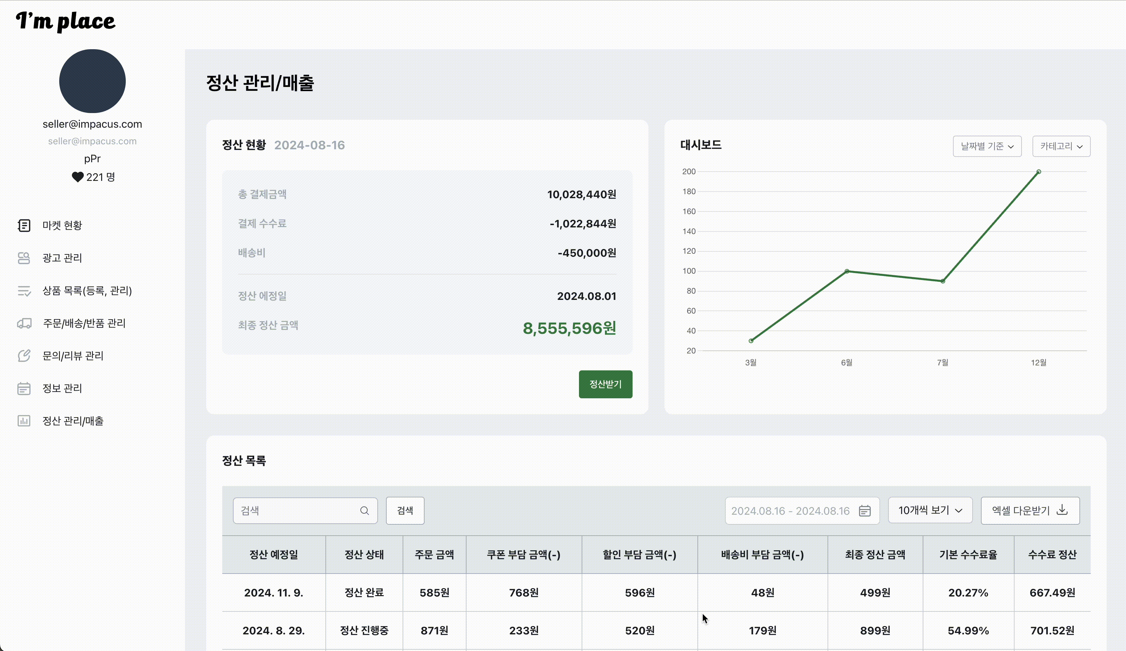The width and height of the screenshot is (1126, 651).
Task: Click the calendar icon in date range field
Action: click(x=864, y=510)
